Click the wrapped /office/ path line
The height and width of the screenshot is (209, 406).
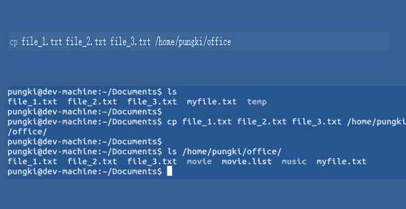(x=27, y=131)
